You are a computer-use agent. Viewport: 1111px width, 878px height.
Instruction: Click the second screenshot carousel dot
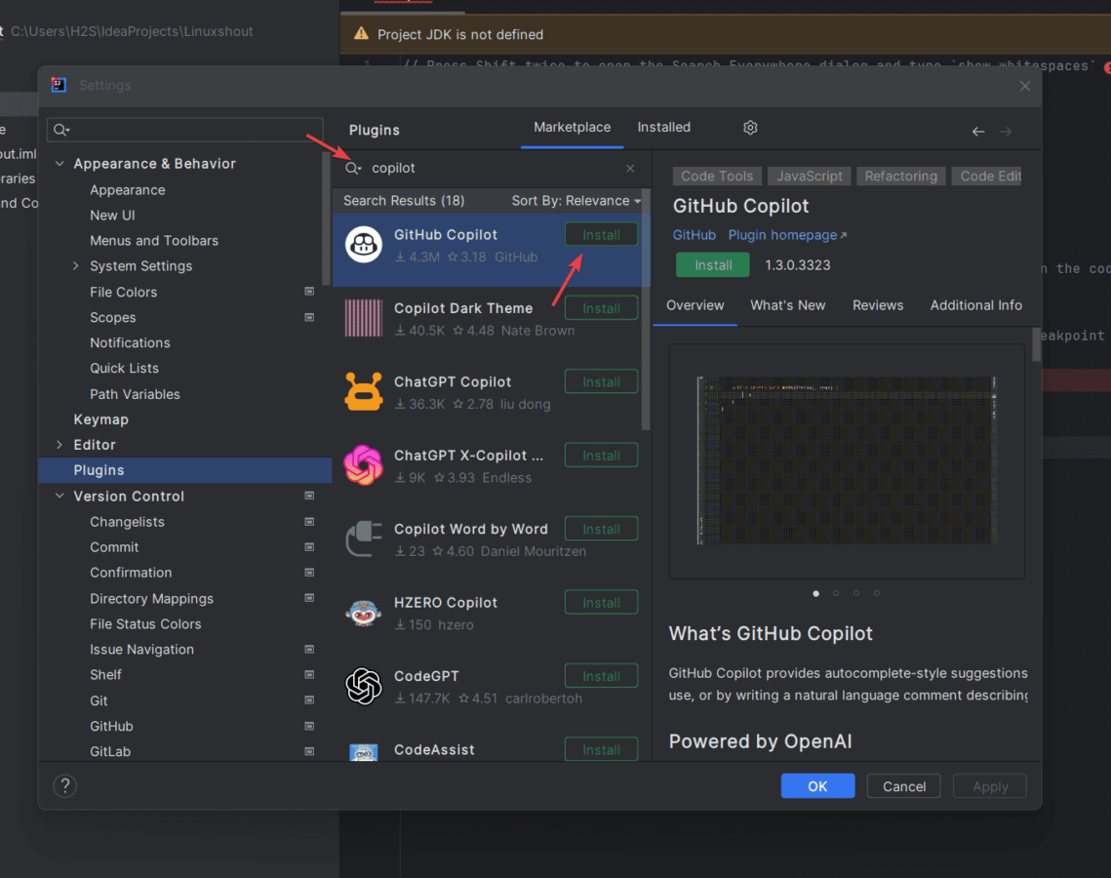[x=836, y=592]
